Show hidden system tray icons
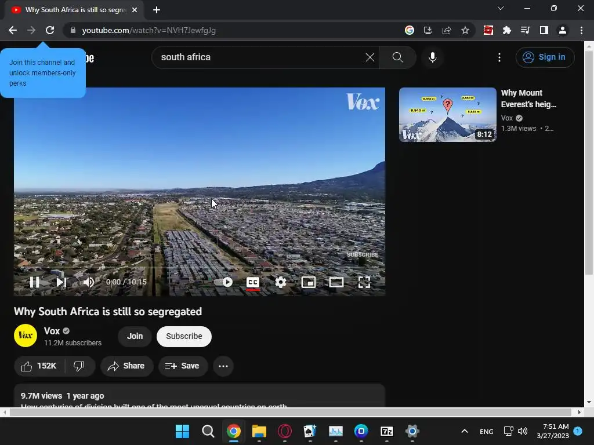 tap(465, 431)
